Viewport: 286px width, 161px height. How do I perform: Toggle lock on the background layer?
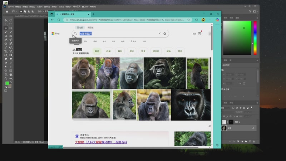(253, 128)
